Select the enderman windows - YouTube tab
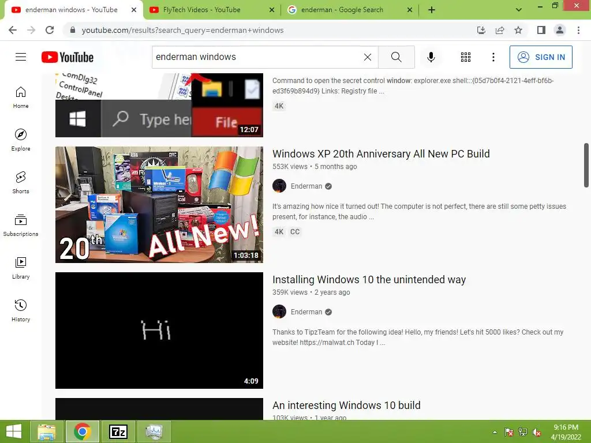This screenshot has height=443, width=591. tap(71, 10)
